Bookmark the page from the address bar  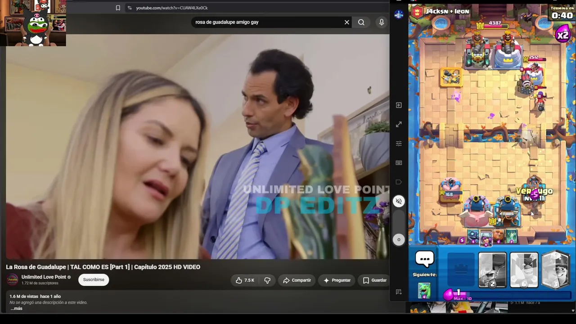[118, 8]
